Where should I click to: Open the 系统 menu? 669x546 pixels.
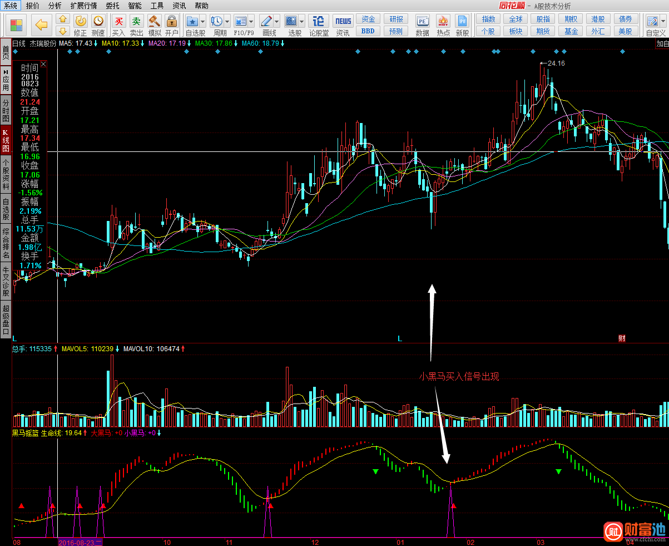[11, 6]
